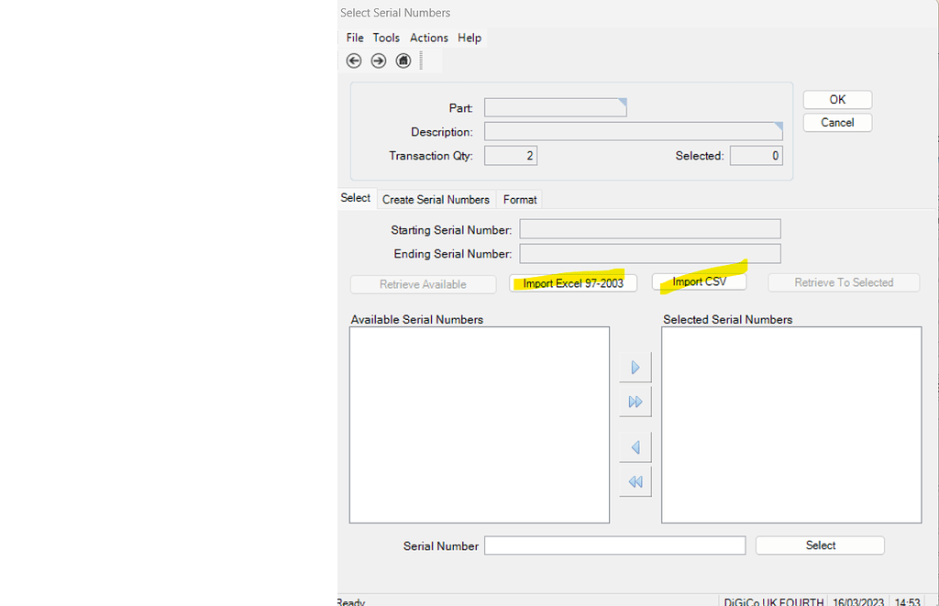
Task: Click the Import Excel 97-2003 button
Action: pos(573,282)
